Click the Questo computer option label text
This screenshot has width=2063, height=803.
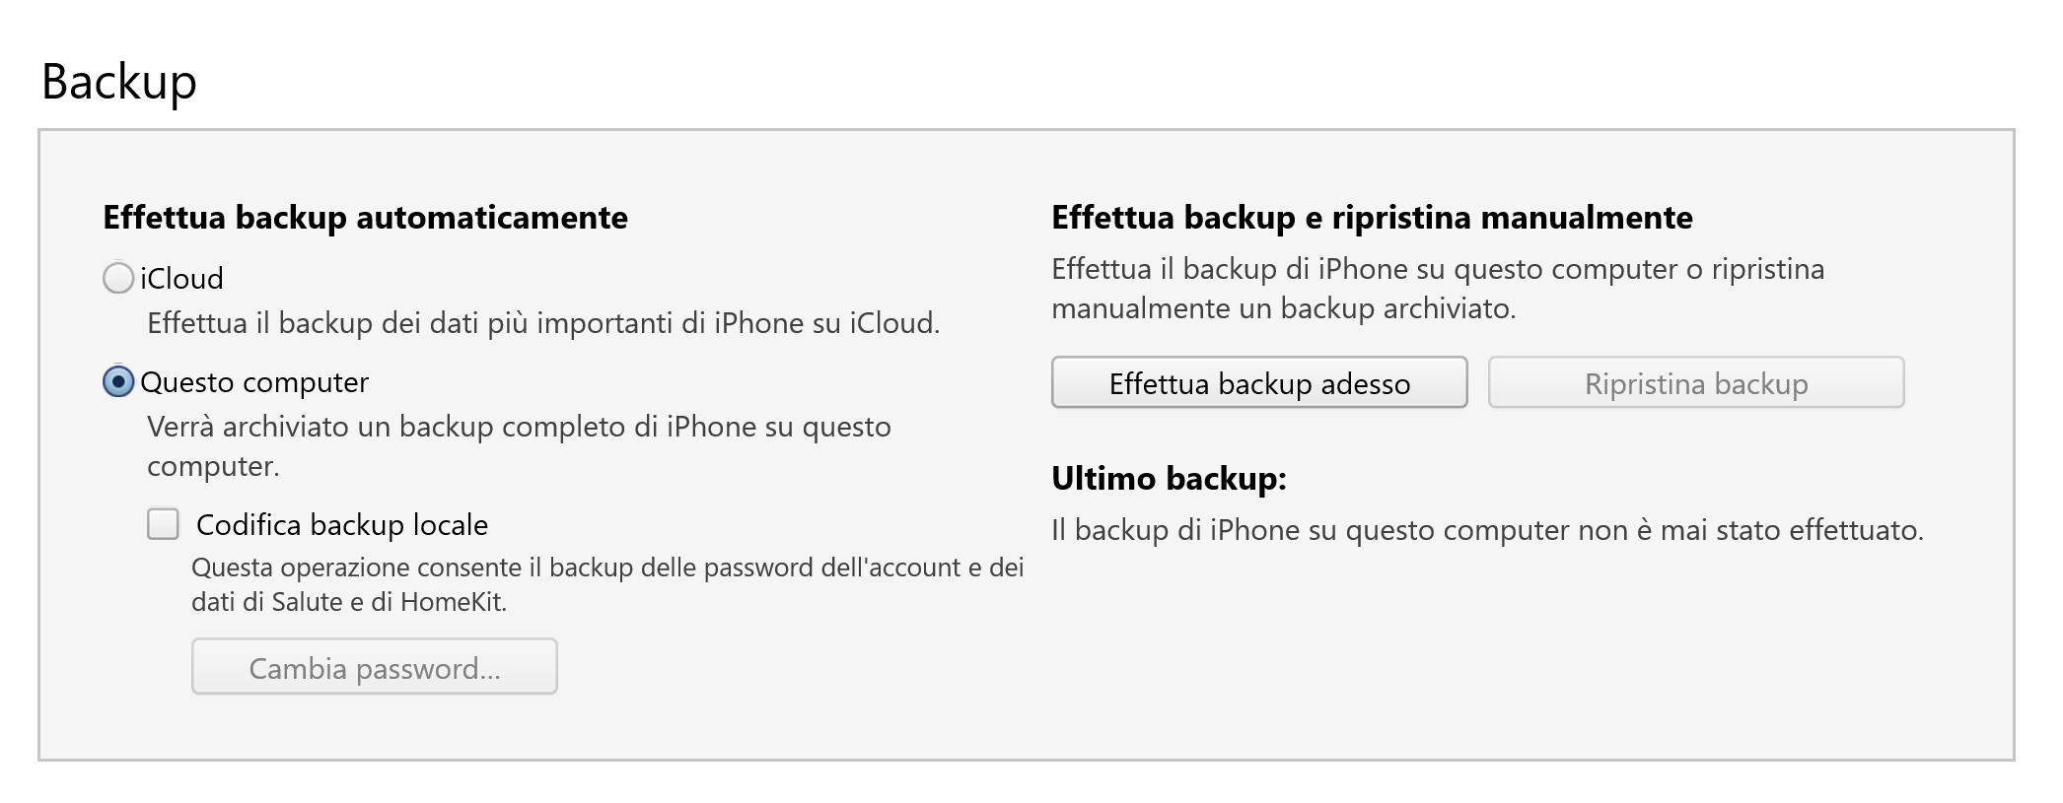pos(254,382)
